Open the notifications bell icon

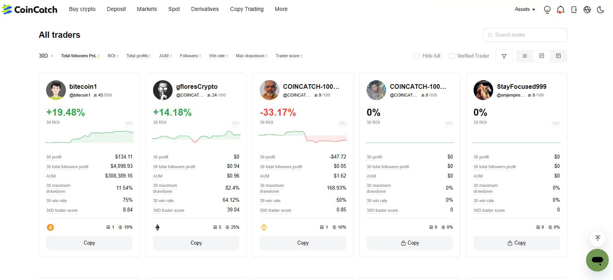(x=560, y=10)
